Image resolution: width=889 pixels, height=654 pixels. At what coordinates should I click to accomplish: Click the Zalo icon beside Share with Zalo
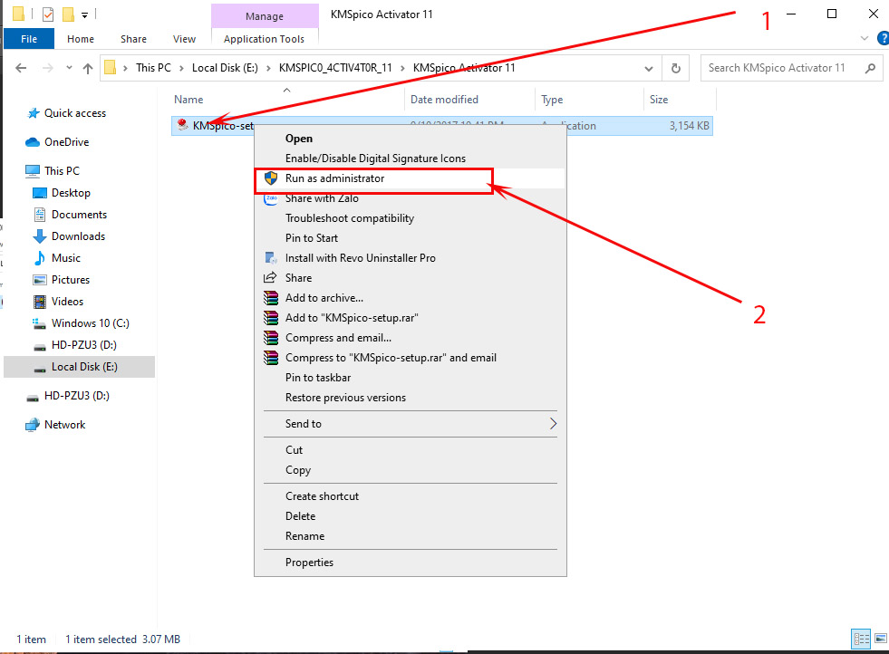tap(270, 198)
